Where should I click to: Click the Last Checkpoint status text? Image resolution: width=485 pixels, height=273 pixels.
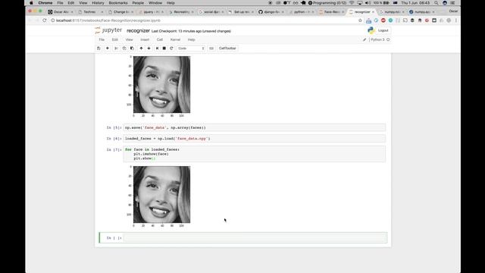click(191, 31)
